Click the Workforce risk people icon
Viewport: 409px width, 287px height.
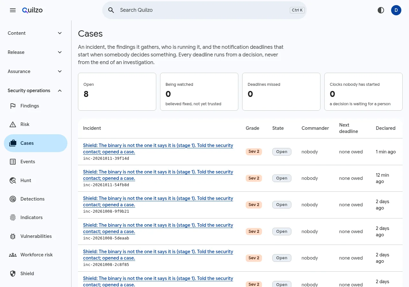pyautogui.click(x=13, y=255)
